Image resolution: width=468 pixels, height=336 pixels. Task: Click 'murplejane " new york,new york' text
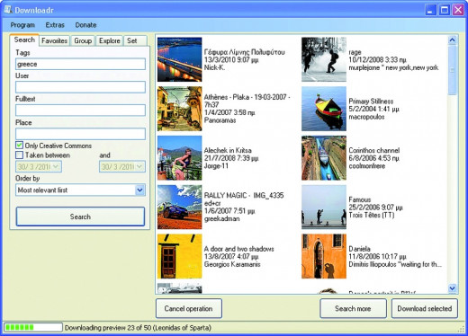(x=393, y=67)
